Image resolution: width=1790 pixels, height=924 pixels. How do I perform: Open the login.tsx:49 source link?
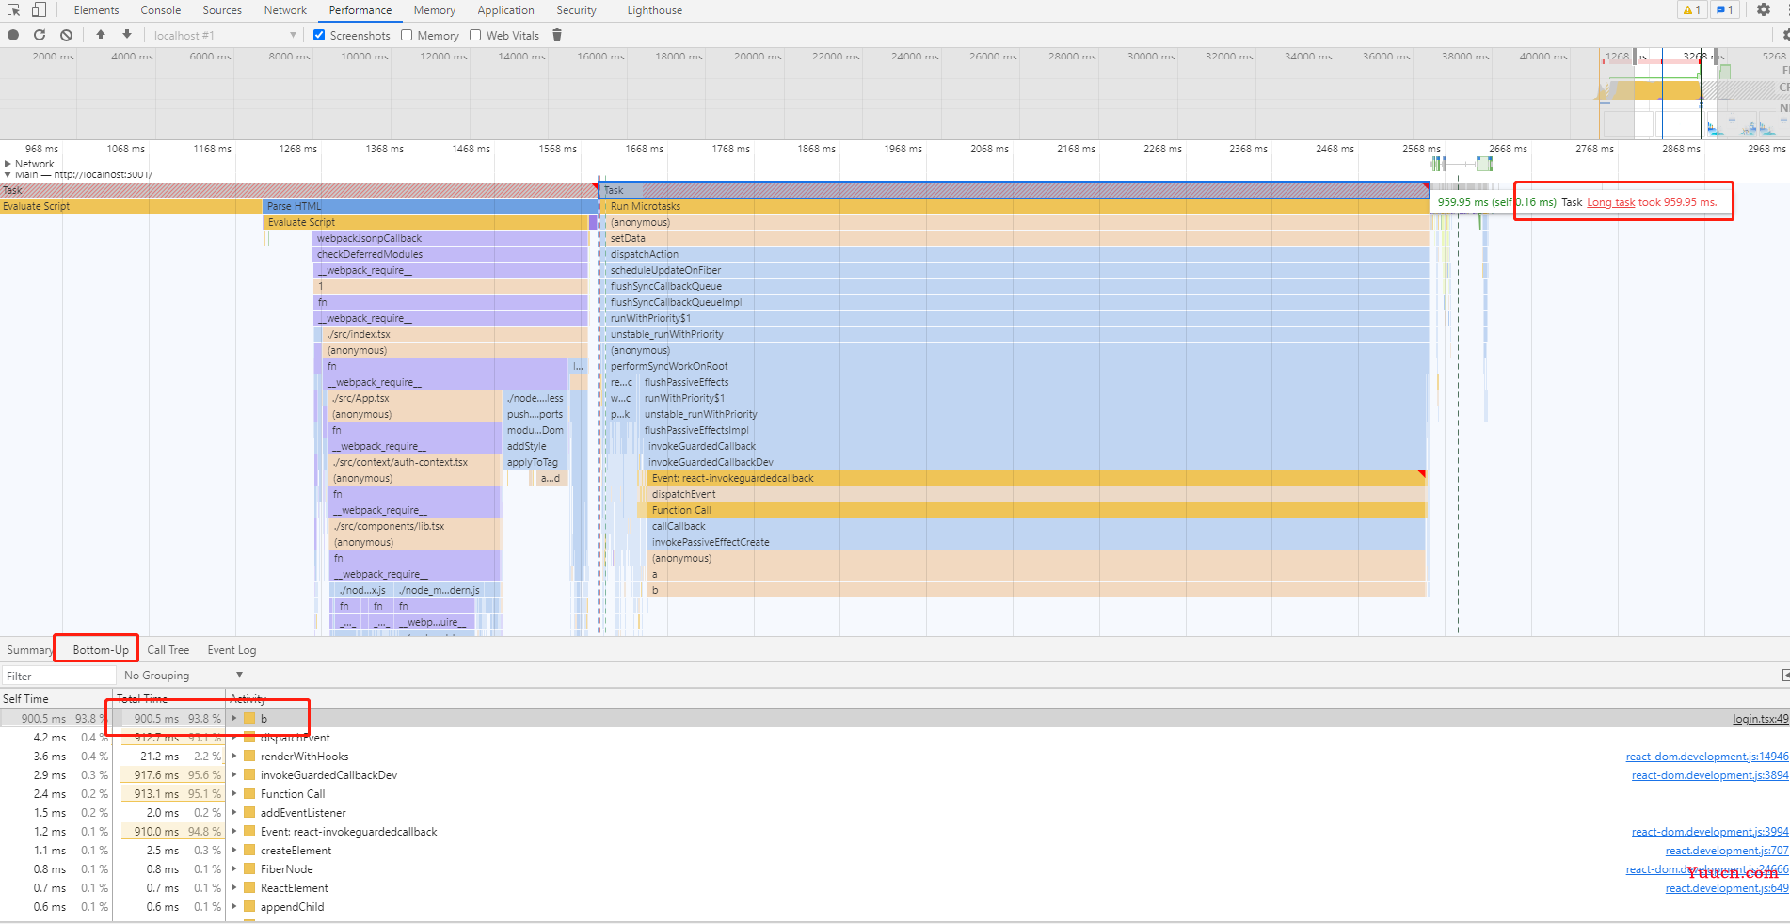1760,719
